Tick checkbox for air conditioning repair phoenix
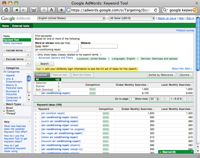 pyautogui.click(x=36, y=145)
